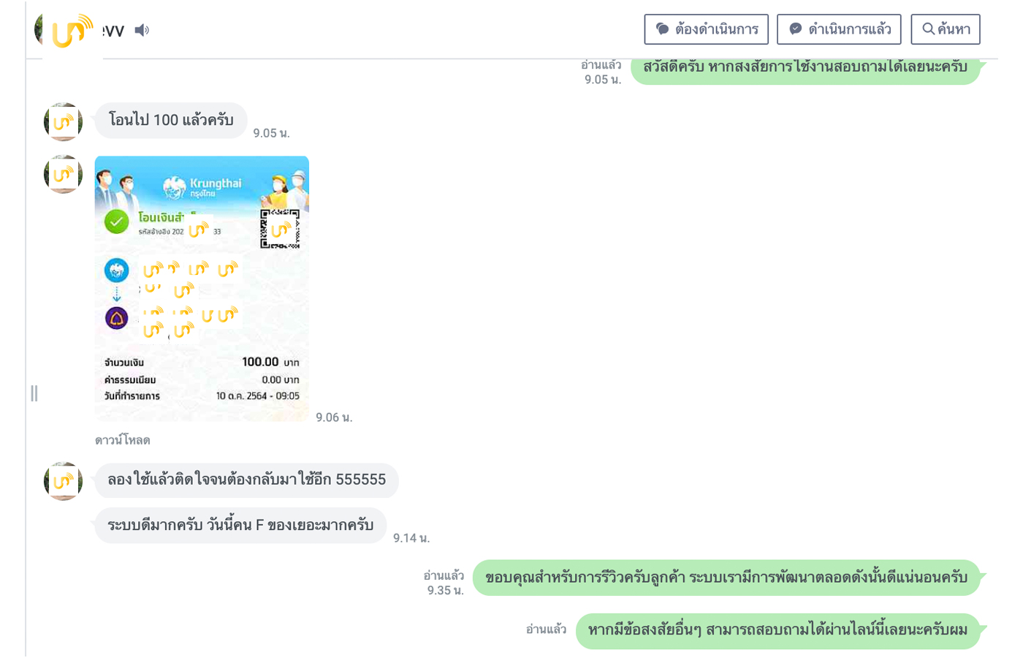This screenshot has height=658, width=1023.
Task: Select the ขอบคุณสำหรับการรีวิว reply bubble
Action: click(x=726, y=578)
